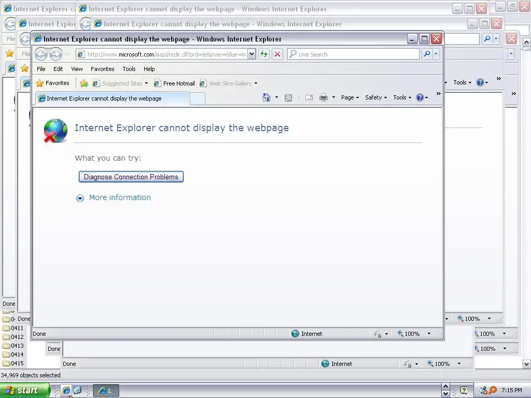
Task: Select folder 0411 in background list
Action: coord(13,328)
